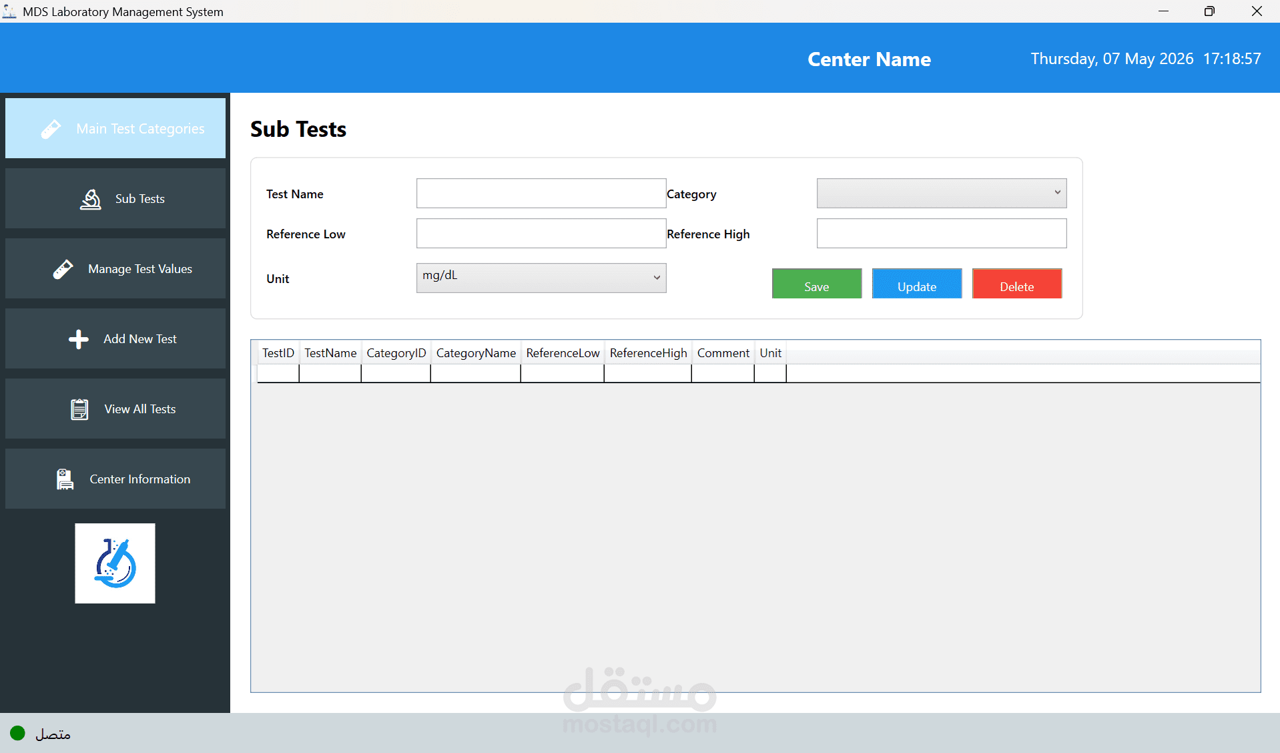Click the red Delete button

1017,284
